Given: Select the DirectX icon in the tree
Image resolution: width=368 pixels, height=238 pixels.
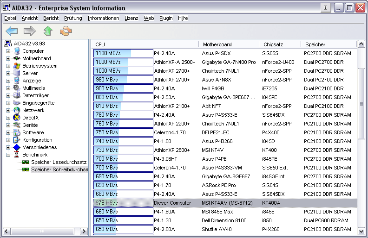Looking at the screenshot, I should (x=17, y=118).
